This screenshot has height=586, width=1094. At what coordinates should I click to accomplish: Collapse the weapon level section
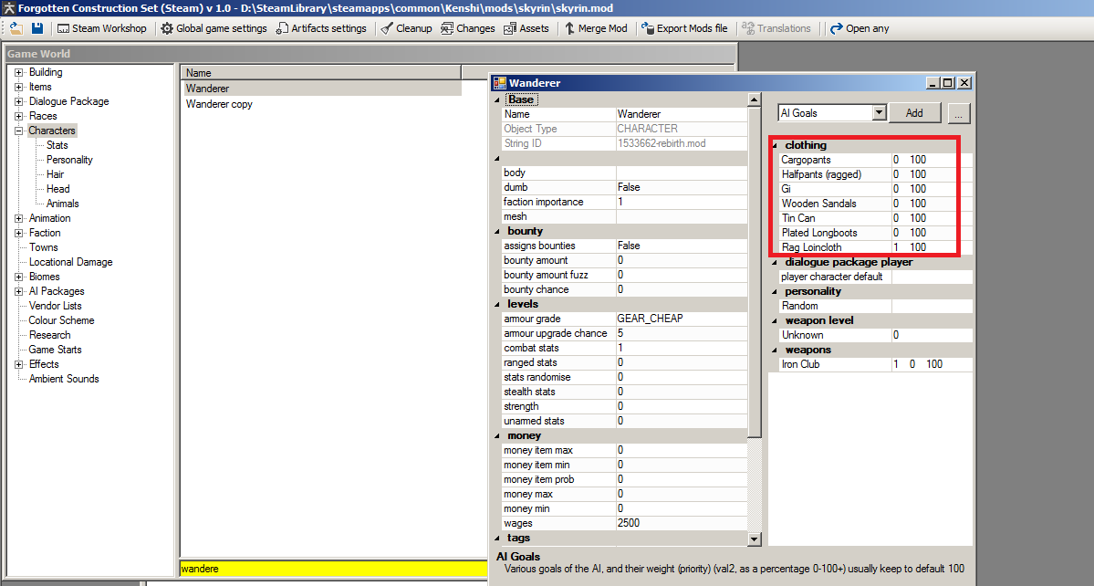click(x=775, y=321)
